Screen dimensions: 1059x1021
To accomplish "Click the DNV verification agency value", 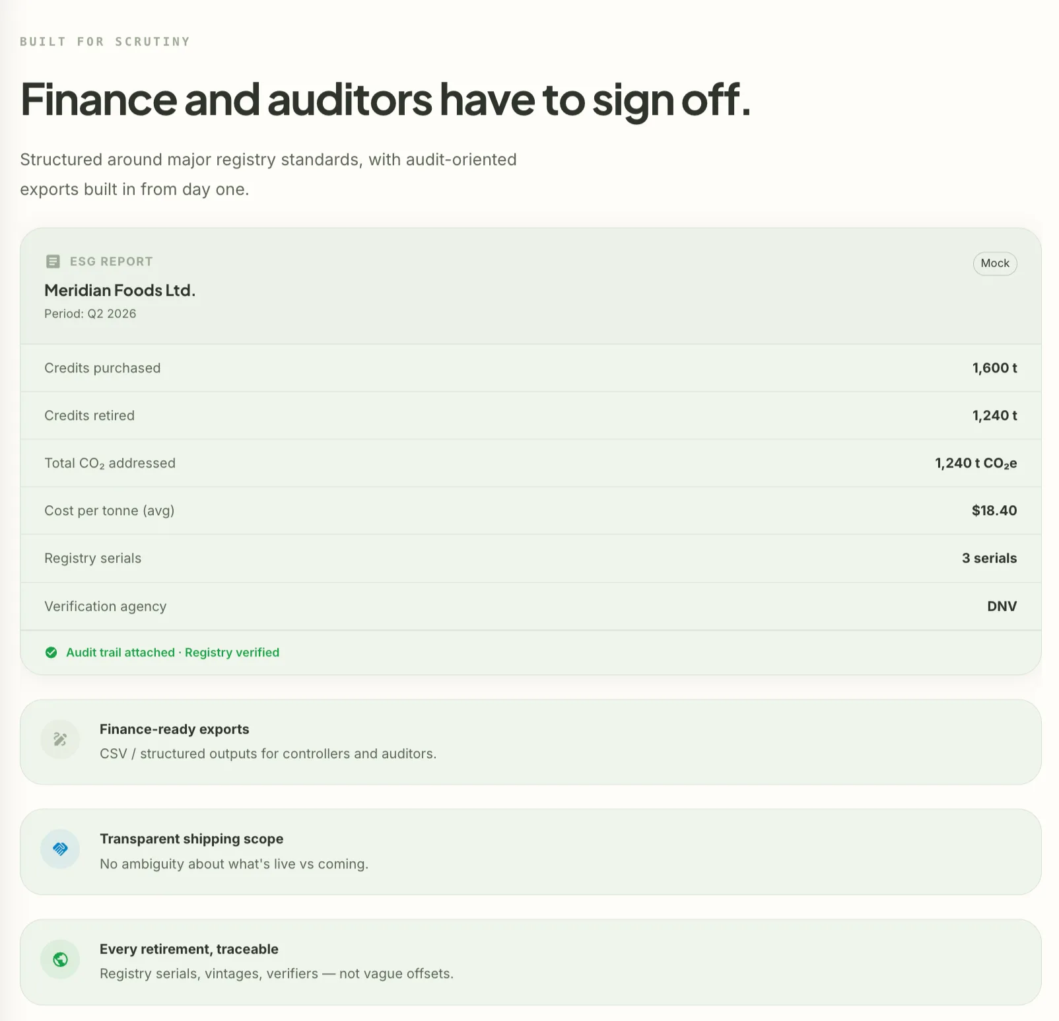I will (x=1002, y=606).
